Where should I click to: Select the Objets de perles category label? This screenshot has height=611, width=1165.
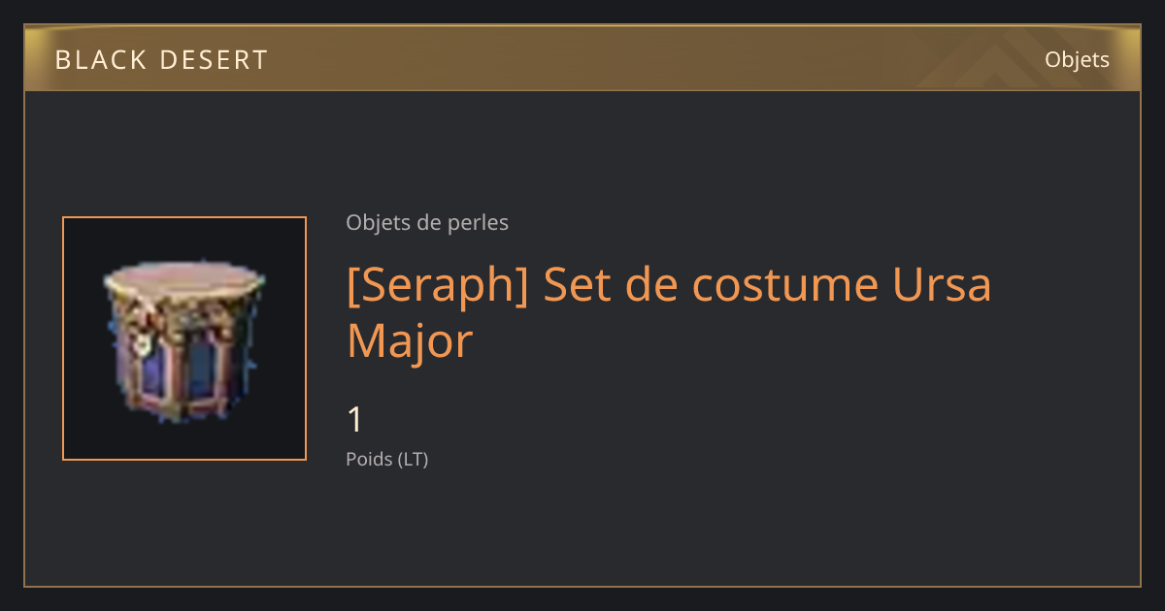427,223
